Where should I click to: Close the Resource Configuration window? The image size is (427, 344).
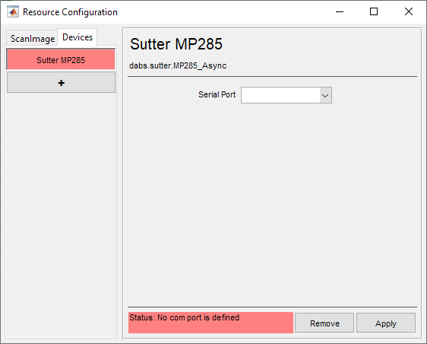pyautogui.click(x=409, y=11)
